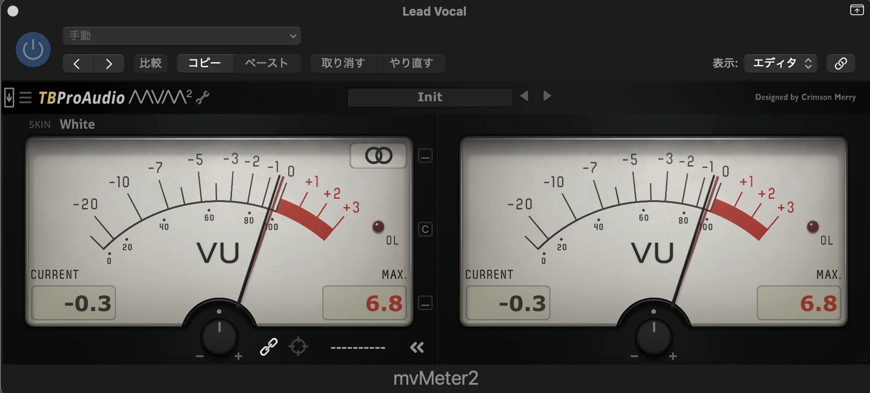Viewport: 870px width, 393px height.
Task: Select next preset with right triangle arrow
Action: [547, 96]
